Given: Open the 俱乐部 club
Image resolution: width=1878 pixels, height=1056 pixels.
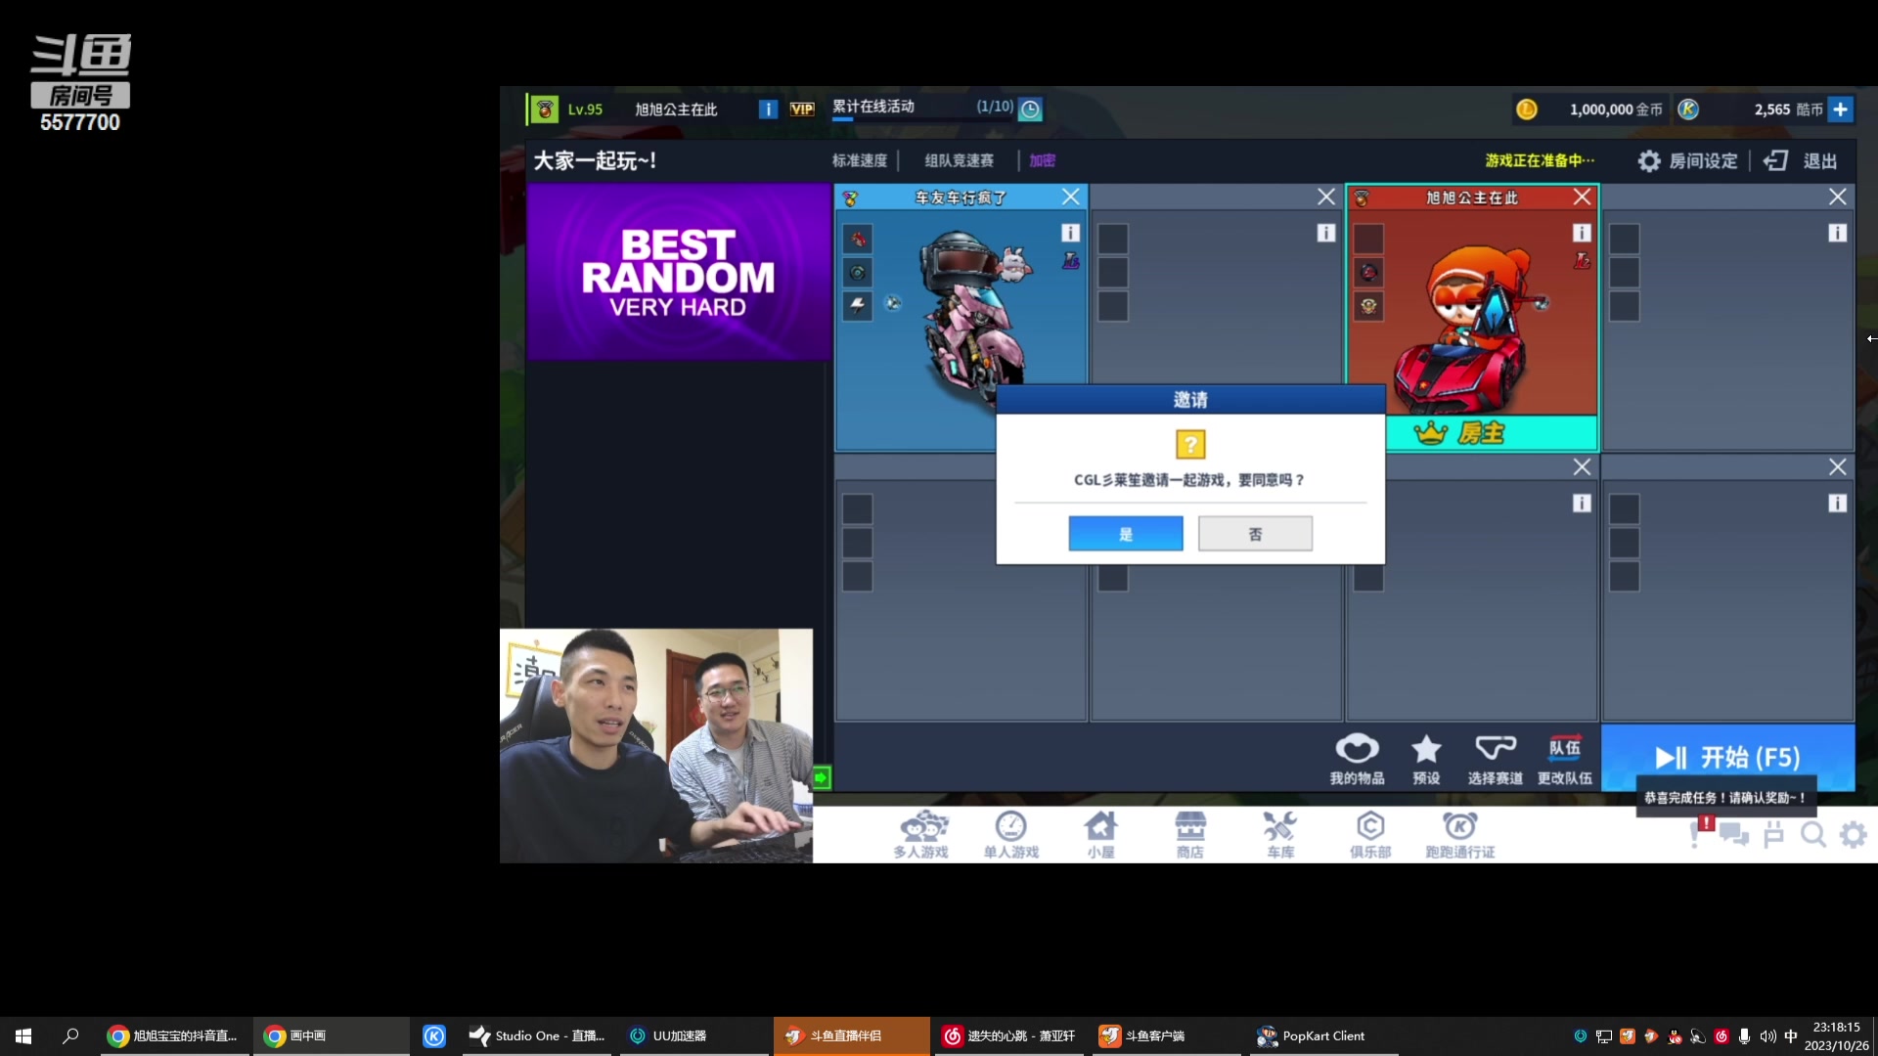Looking at the screenshot, I should pos(1370,835).
